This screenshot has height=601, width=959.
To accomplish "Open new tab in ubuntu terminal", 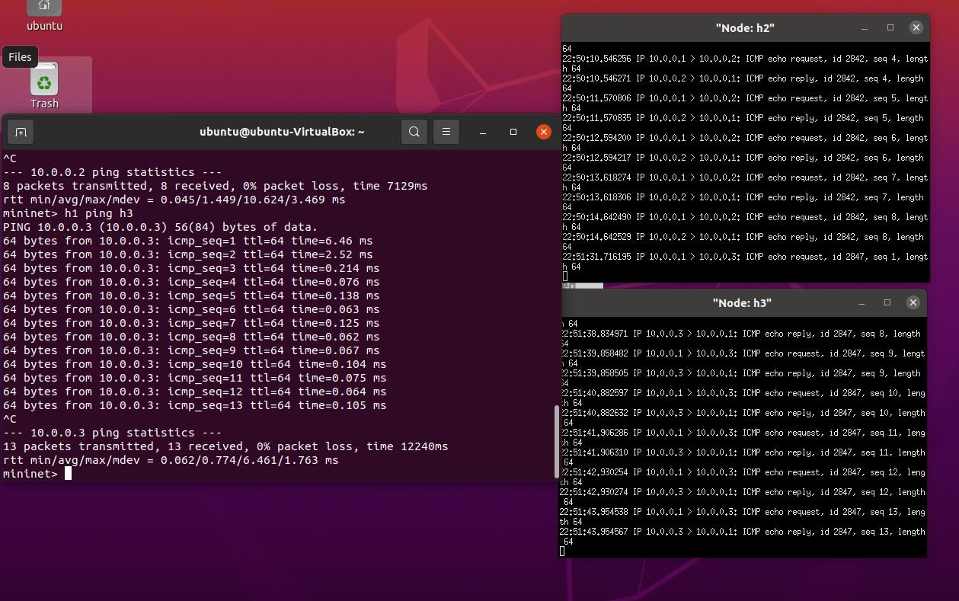I will tap(21, 132).
